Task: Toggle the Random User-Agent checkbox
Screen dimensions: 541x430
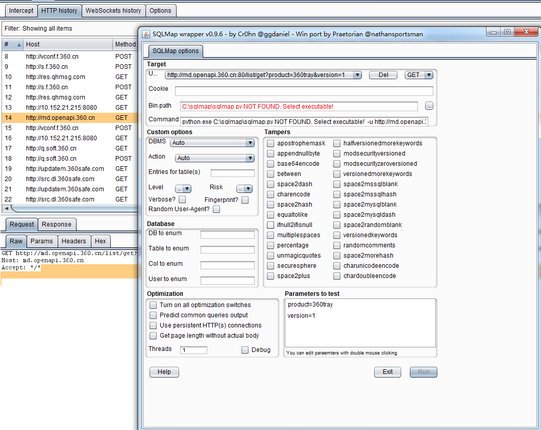Action: 216,209
